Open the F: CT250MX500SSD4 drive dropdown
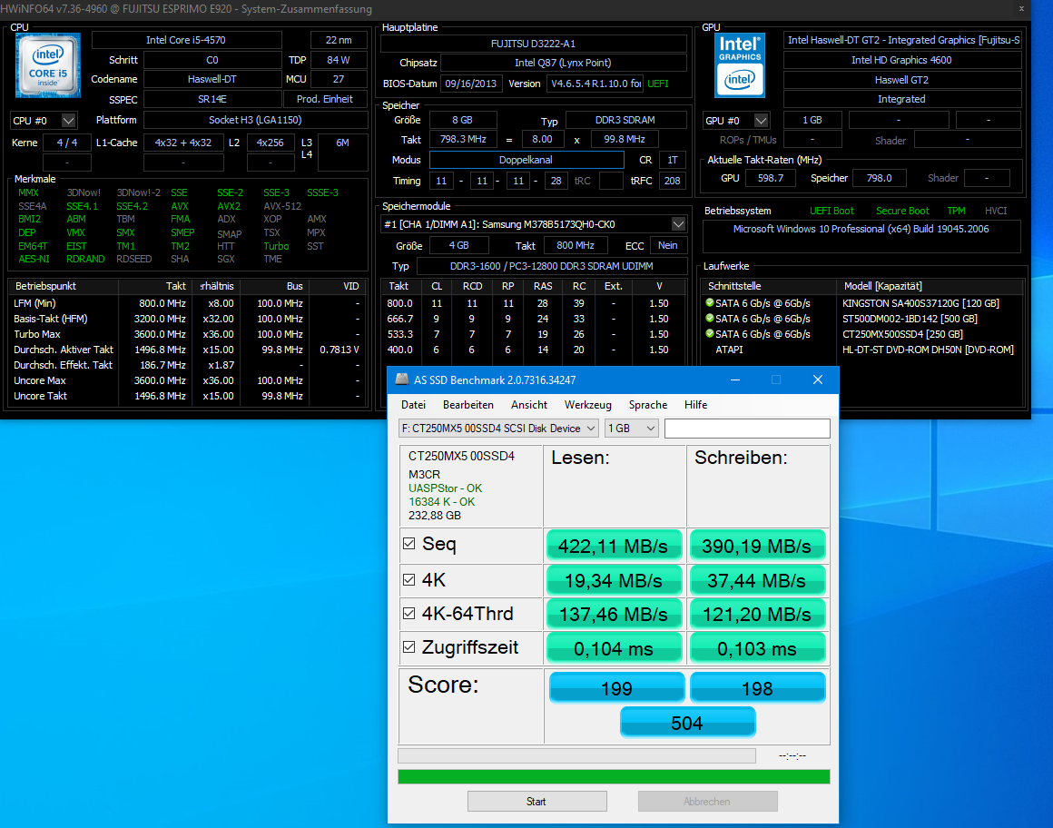 click(498, 428)
